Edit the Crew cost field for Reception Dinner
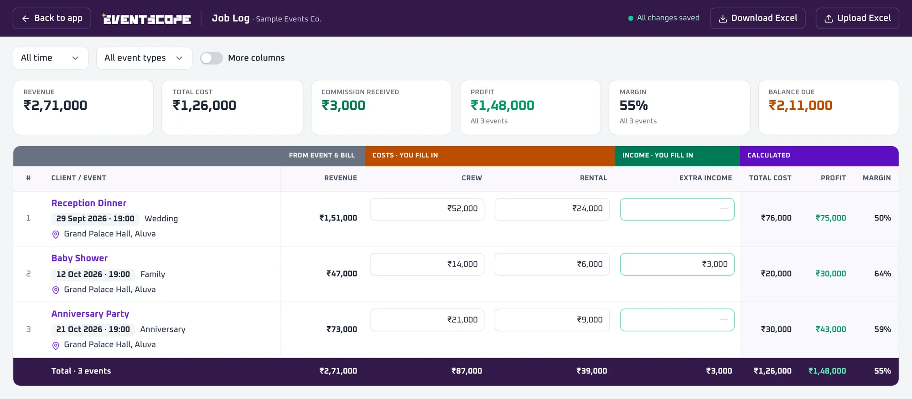This screenshot has height=399, width=912. [x=427, y=209]
